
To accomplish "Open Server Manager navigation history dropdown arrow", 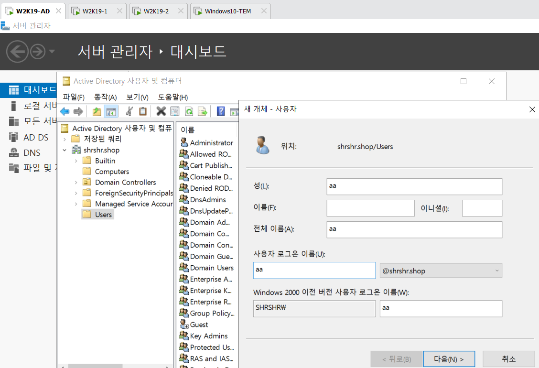I will 52,52.
